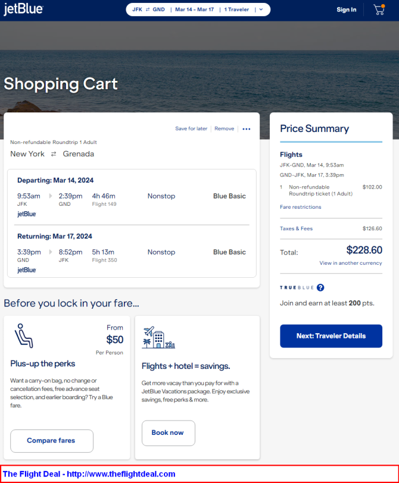
Task: Click the jetBlue logo in the header
Action: [x=23, y=10]
